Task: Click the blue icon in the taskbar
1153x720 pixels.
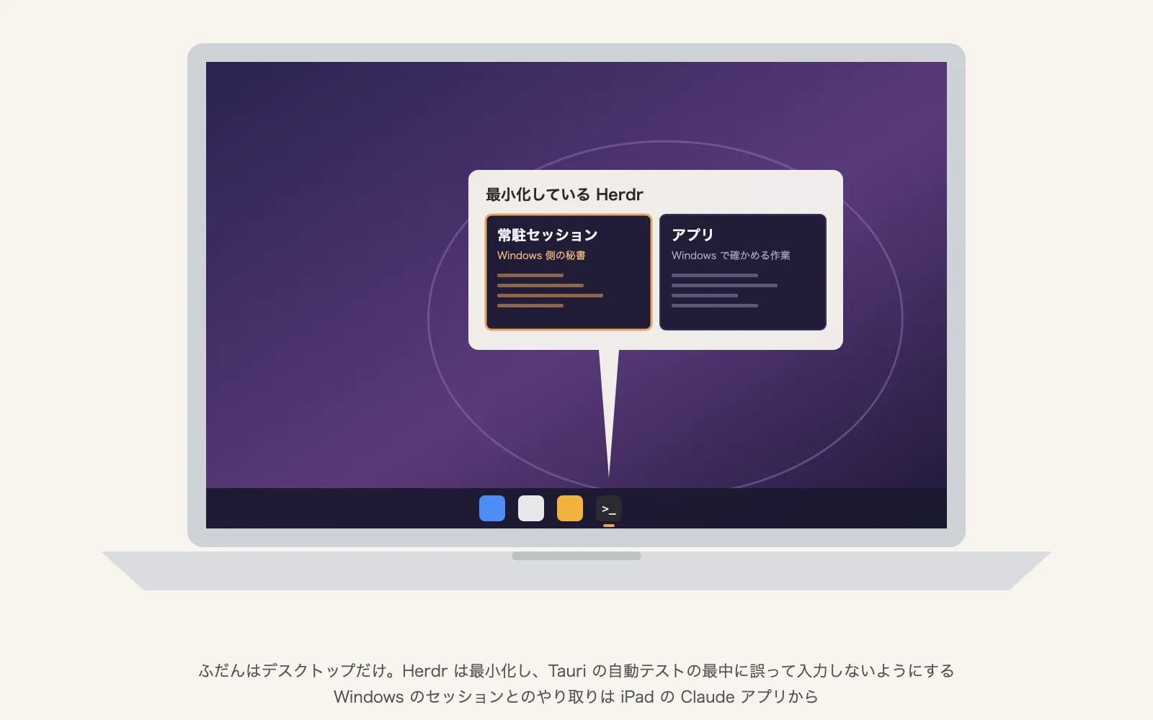Action: 492,508
